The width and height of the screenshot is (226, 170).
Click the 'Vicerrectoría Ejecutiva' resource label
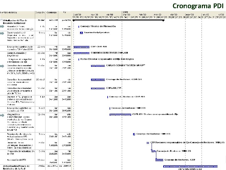point(97,32)
